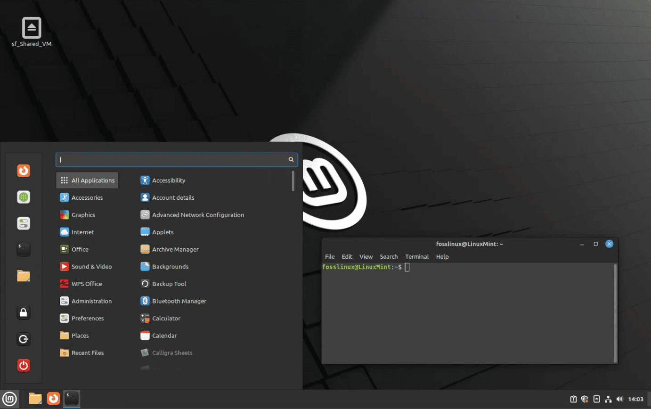Select the Accessories category

81,197
